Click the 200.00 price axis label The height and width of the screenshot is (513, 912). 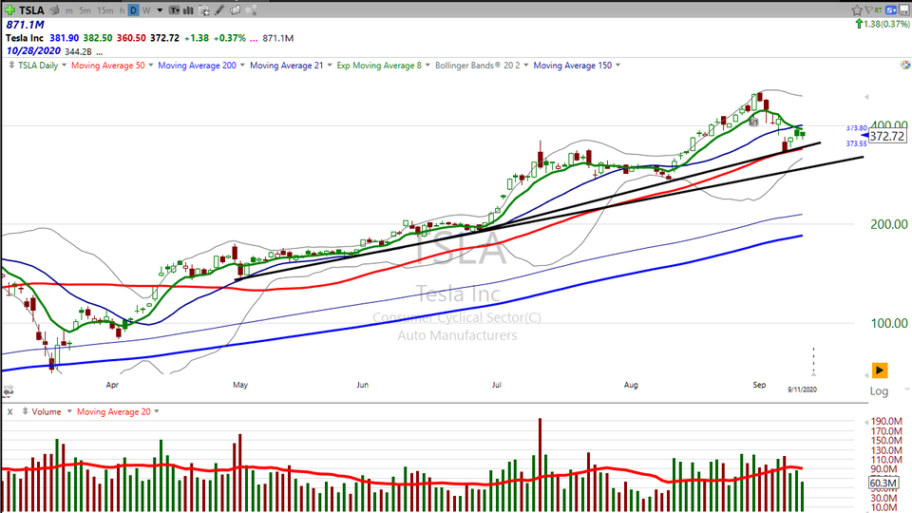tap(889, 224)
